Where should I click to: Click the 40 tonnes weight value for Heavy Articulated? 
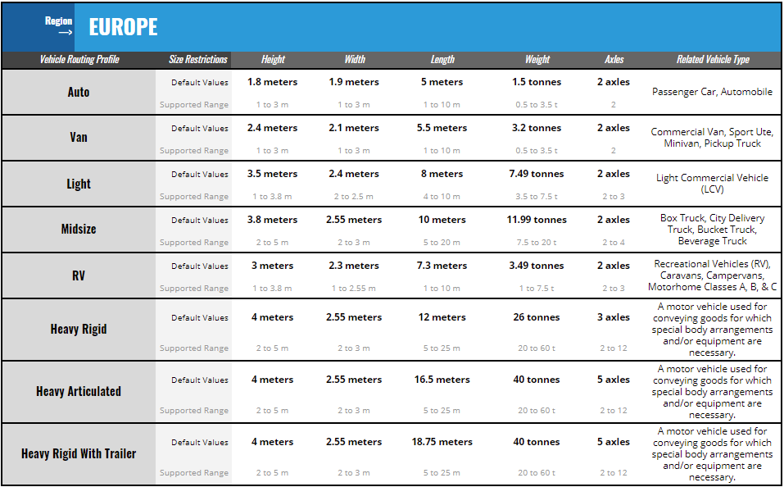tap(537, 380)
